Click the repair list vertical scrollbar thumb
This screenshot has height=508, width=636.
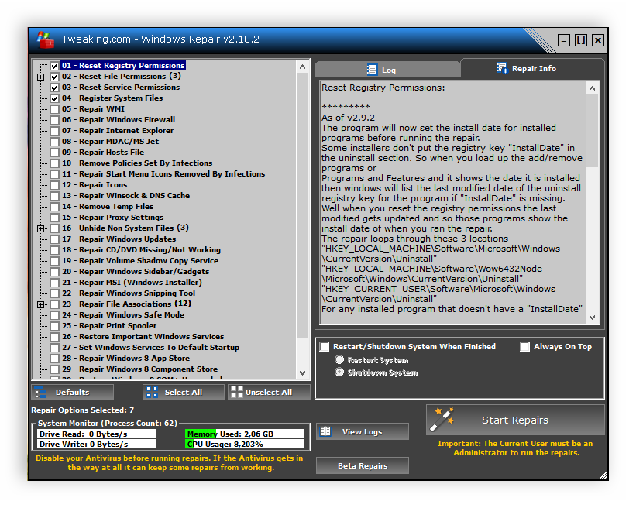tap(302, 205)
